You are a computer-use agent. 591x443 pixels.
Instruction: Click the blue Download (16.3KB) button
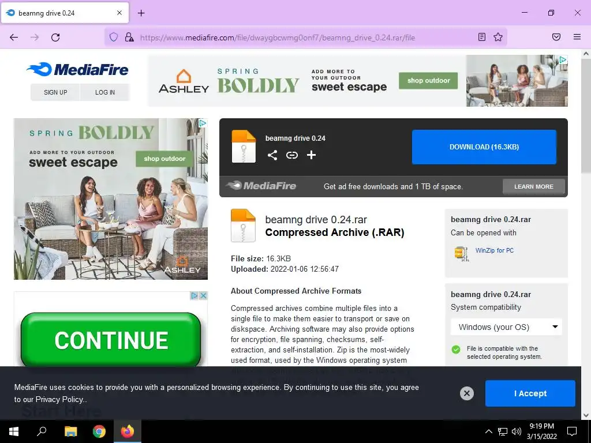(484, 147)
